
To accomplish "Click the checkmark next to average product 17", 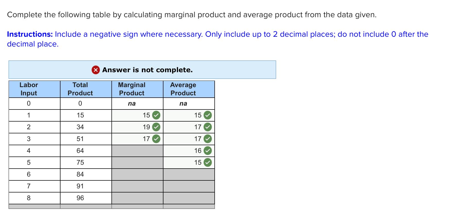I will point(207,126).
